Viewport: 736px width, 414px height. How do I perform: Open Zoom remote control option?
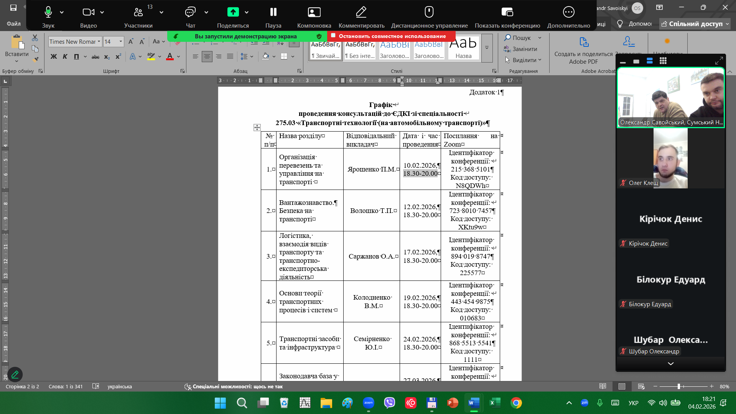click(429, 17)
